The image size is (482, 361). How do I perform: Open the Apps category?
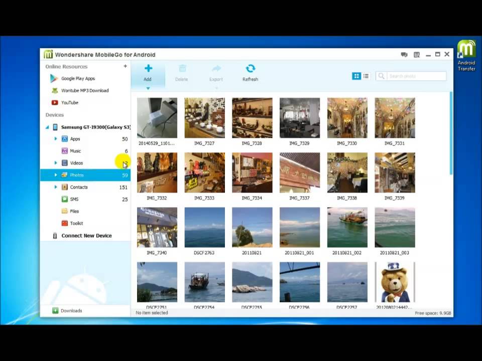point(75,139)
